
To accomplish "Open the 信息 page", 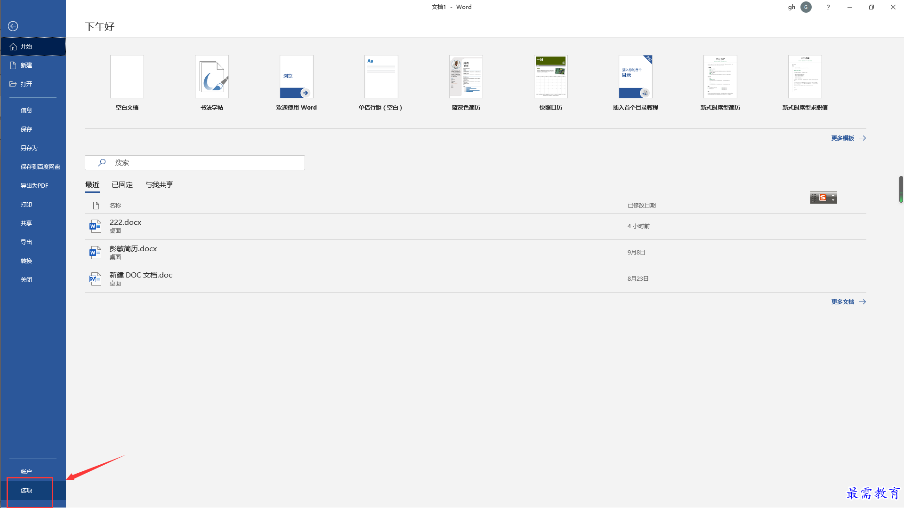I will [33, 111].
